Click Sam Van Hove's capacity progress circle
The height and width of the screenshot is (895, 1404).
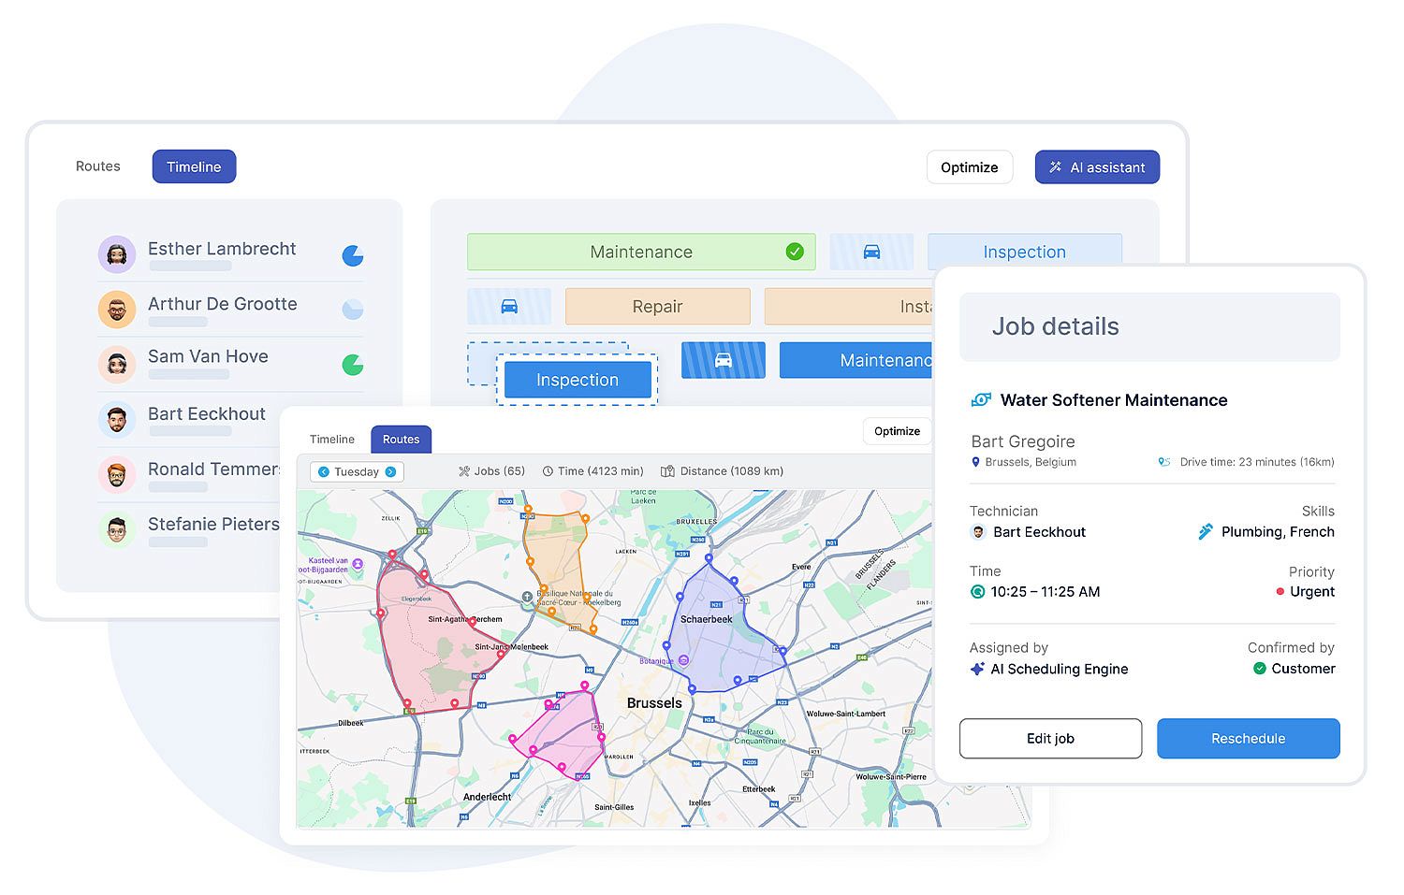click(352, 365)
